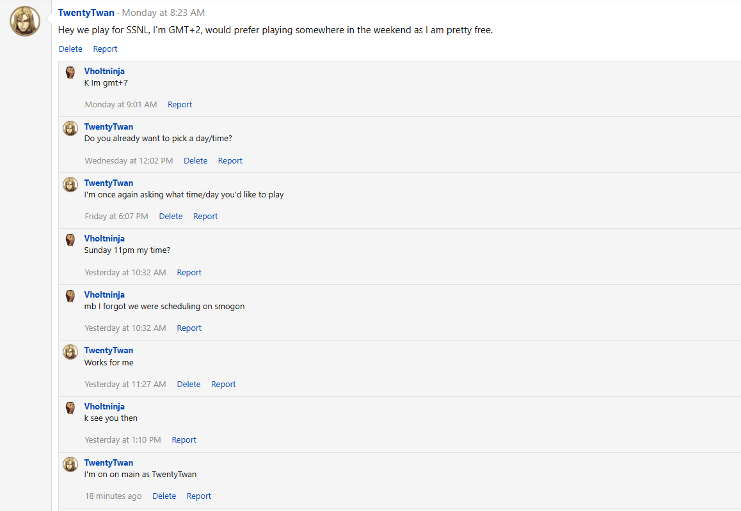741x511 pixels.
Task: Report the Monday 9:01 AM comment
Action: click(180, 105)
